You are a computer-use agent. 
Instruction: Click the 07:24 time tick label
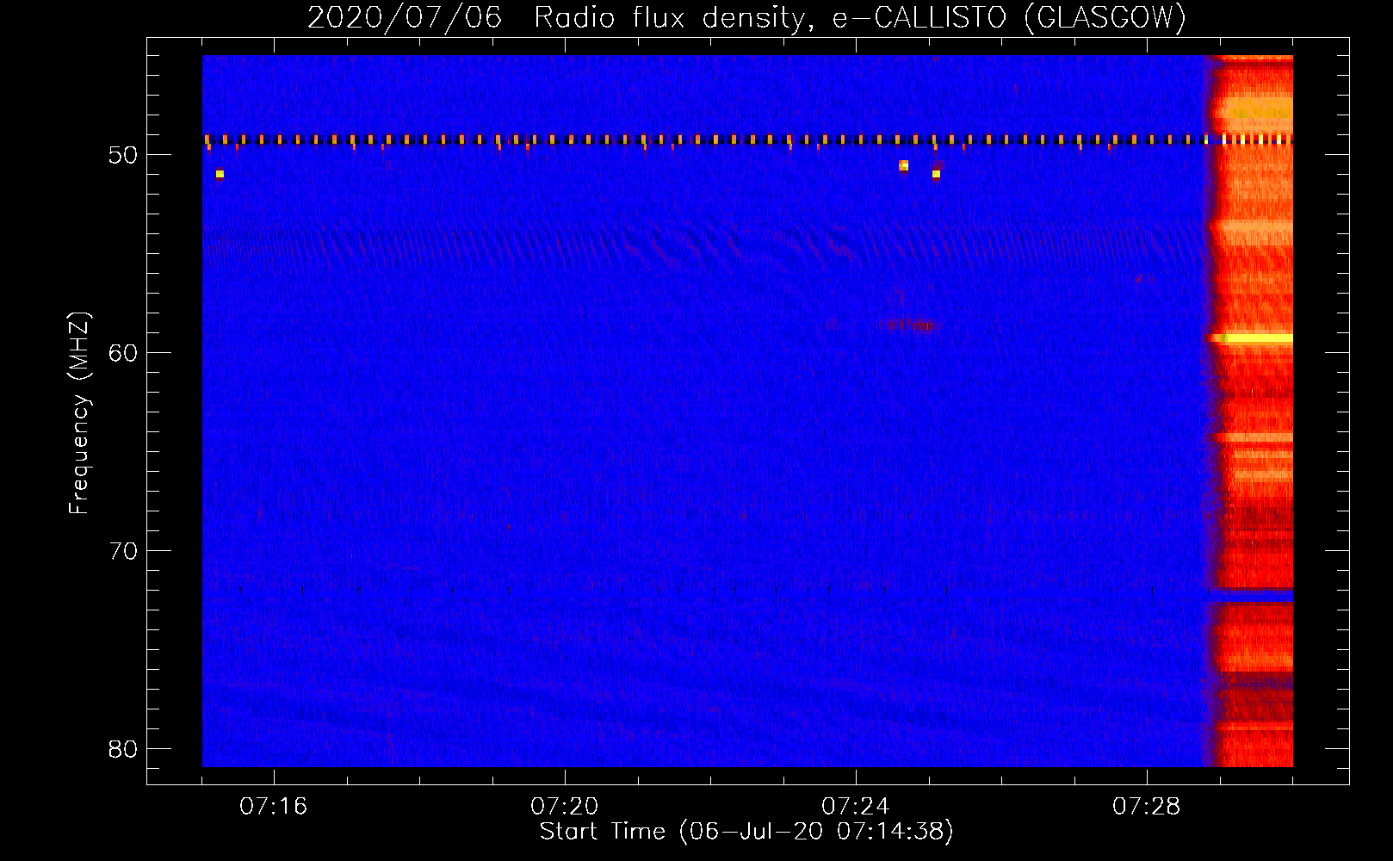point(855,807)
